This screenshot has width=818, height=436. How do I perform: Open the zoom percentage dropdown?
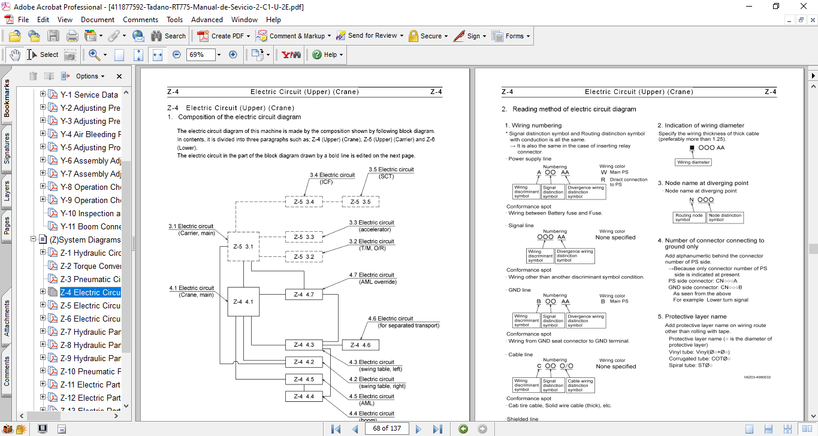coord(218,54)
